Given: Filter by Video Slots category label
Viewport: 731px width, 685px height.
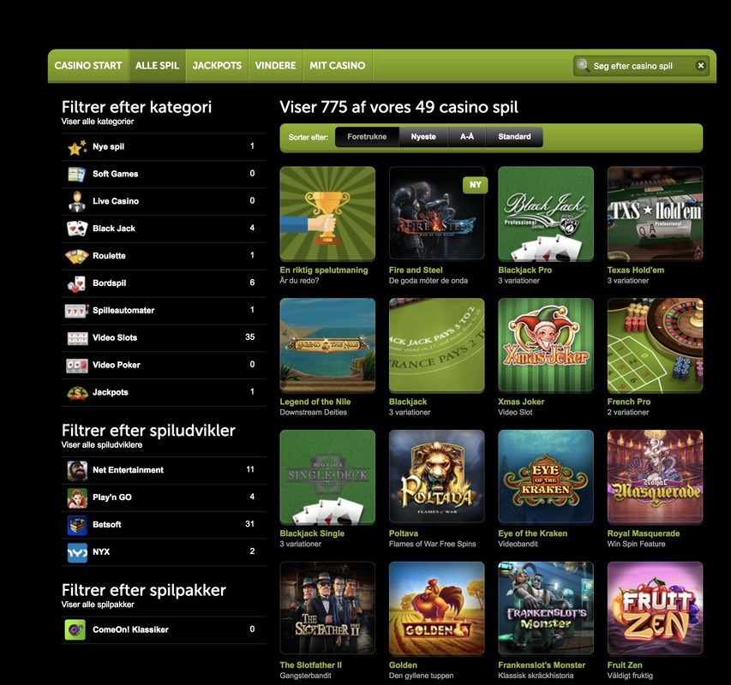Looking at the screenshot, I should [115, 338].
